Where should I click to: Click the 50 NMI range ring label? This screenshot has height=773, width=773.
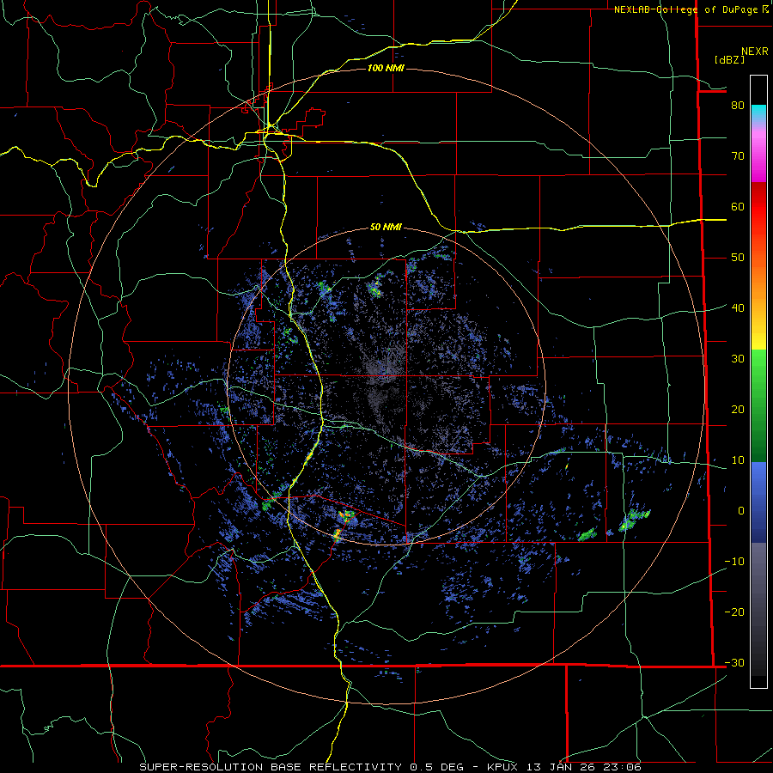coord(386,227)
